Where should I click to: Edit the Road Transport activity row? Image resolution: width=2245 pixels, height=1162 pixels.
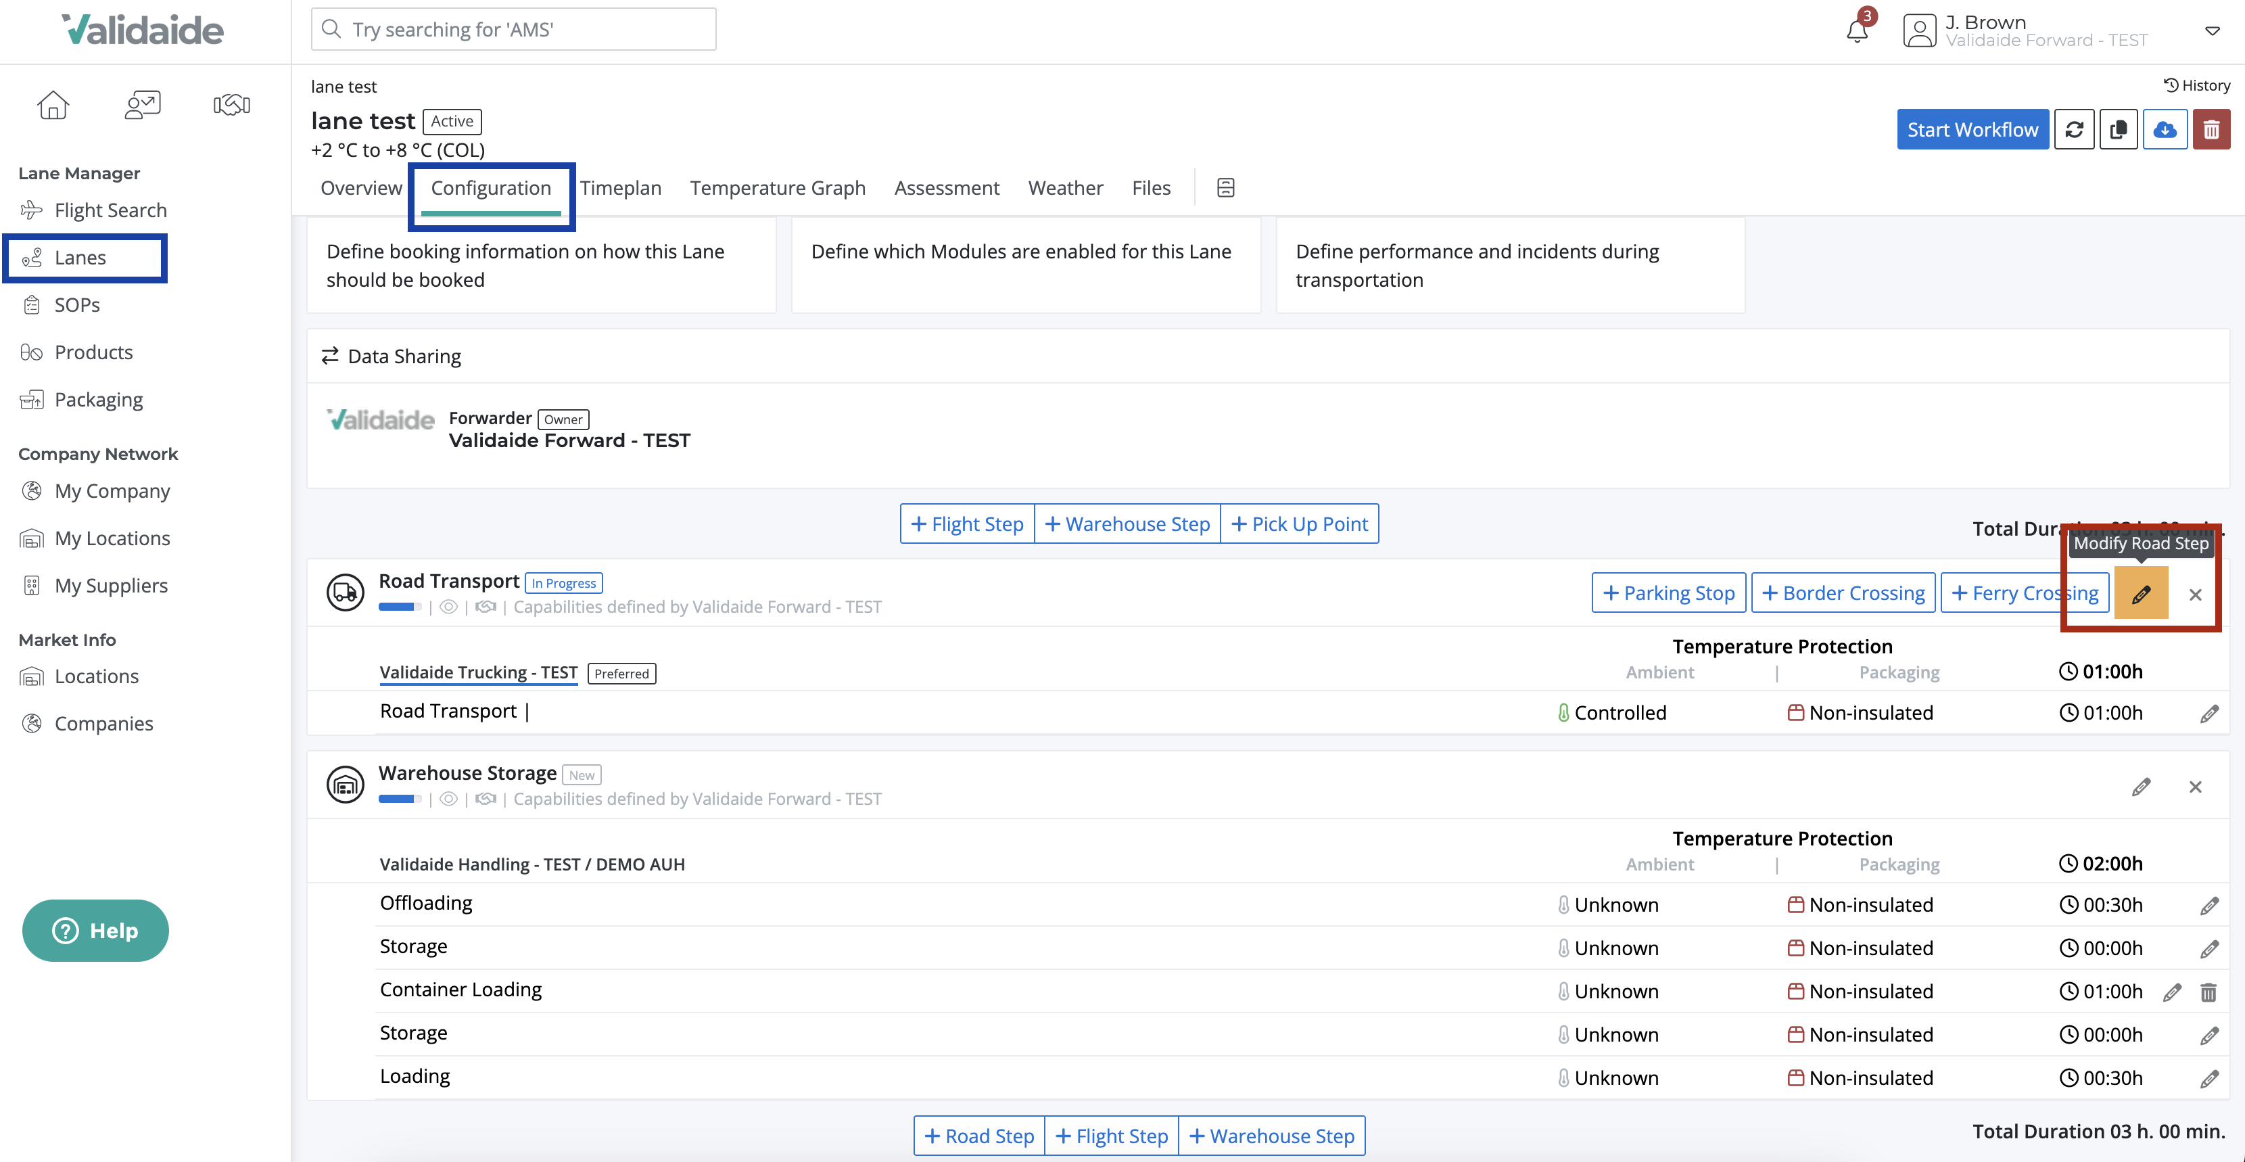tap(2208, 714)
